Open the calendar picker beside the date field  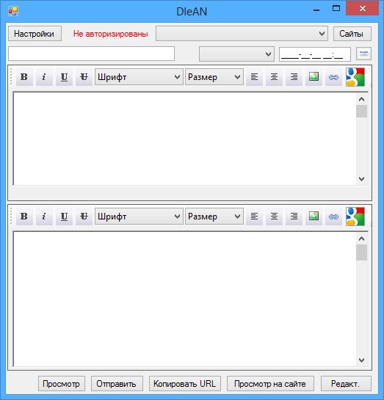tap(363, 54)
